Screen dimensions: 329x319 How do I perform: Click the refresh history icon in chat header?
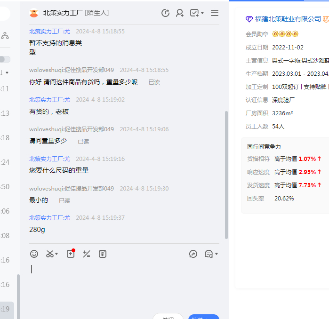[x=165, y=13]
